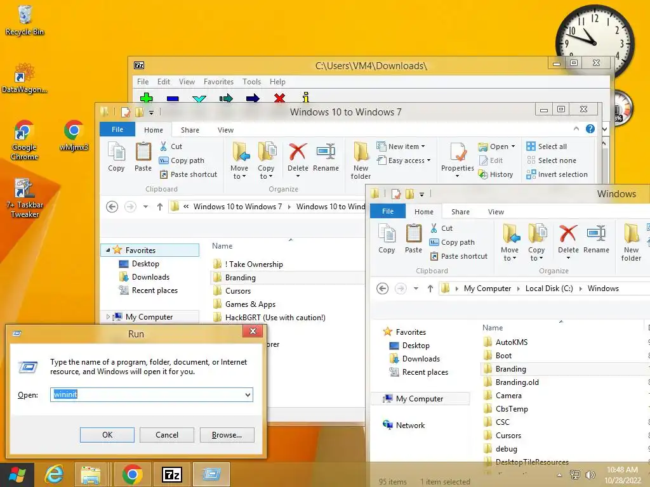The height and width of the screenshot is (487, 650).
Task: Click the 7-Zip Copy double-arrow icon
Action: (226, 98)
